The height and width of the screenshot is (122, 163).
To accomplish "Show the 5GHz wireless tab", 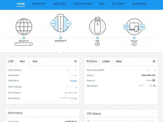I will click(119, 61).
